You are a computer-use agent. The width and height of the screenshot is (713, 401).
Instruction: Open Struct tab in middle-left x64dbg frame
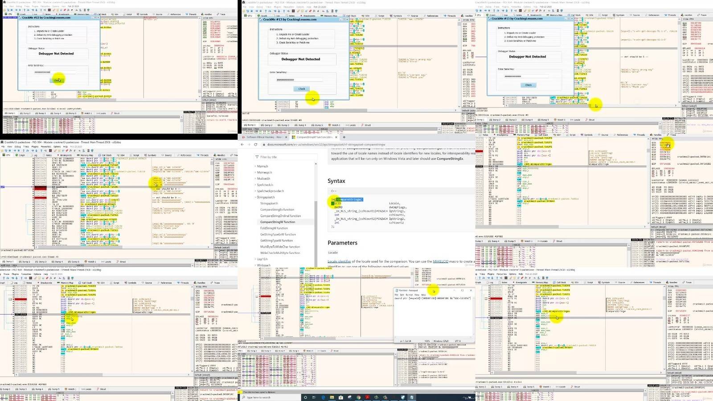tap(122, 261)
